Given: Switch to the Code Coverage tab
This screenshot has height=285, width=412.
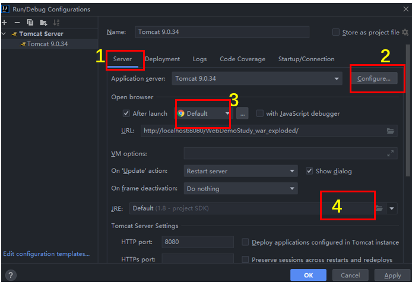Looking at the screenshot, I should [x=243, y=59].
